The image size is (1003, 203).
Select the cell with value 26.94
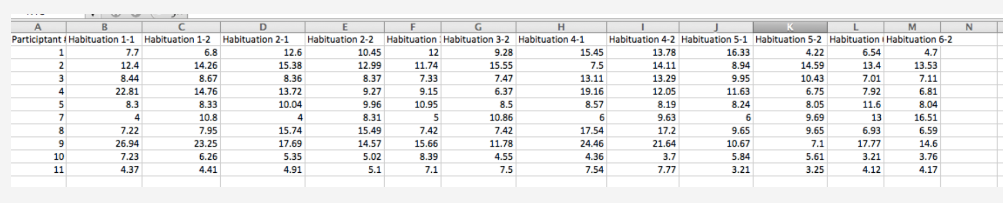(104, 144)
